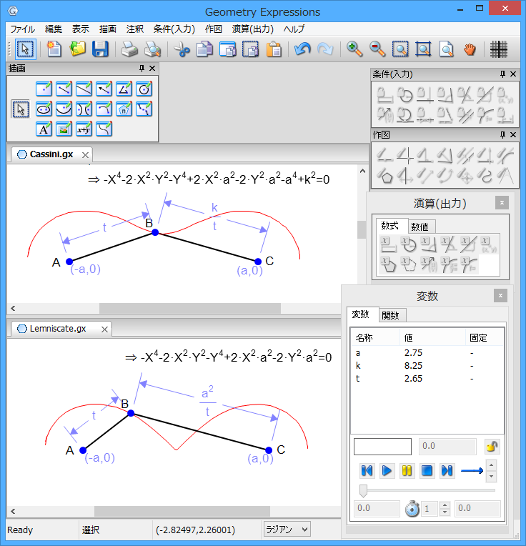Select the Zoom In magnifier tool
The width and height of the screenshot is (526, 546).
(x=354, y=49)
